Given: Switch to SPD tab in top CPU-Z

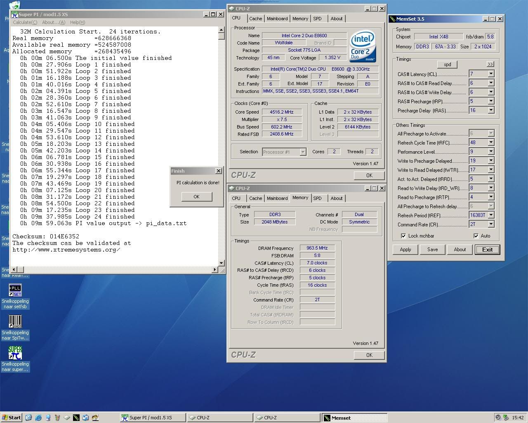Looking at the screenshot, I should (x=317, y=19).
